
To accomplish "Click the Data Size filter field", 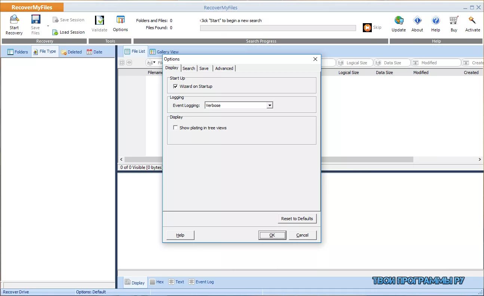I will pos(392,63).
